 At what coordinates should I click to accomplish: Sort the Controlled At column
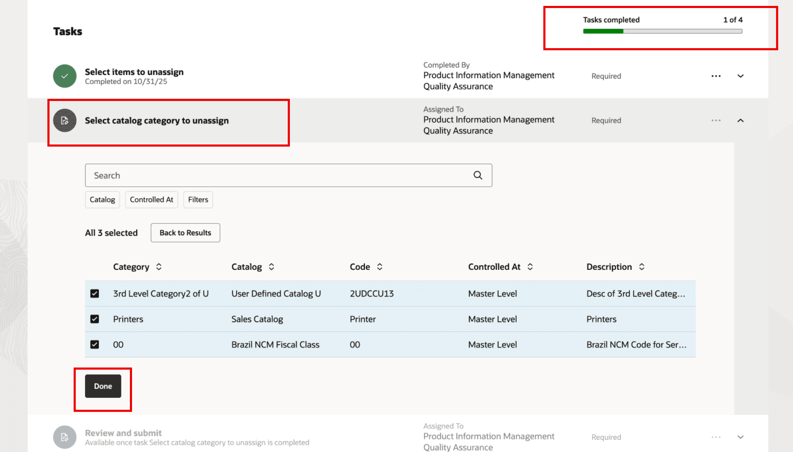(x=530, y=267)
